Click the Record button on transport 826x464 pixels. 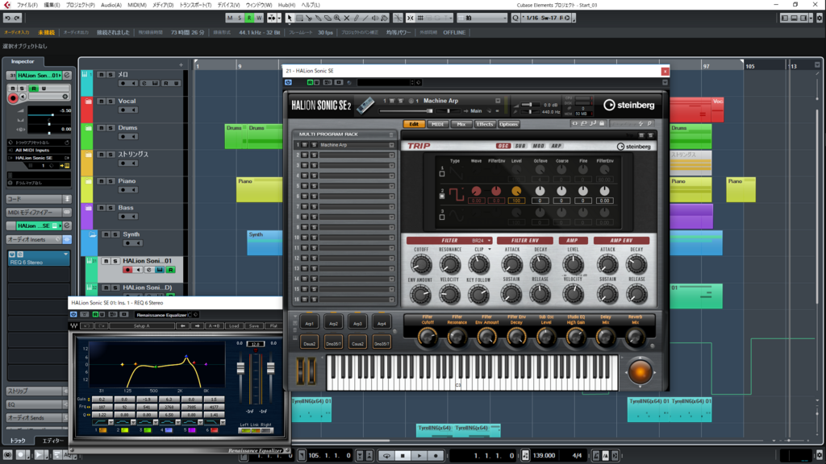click(436, 456)
